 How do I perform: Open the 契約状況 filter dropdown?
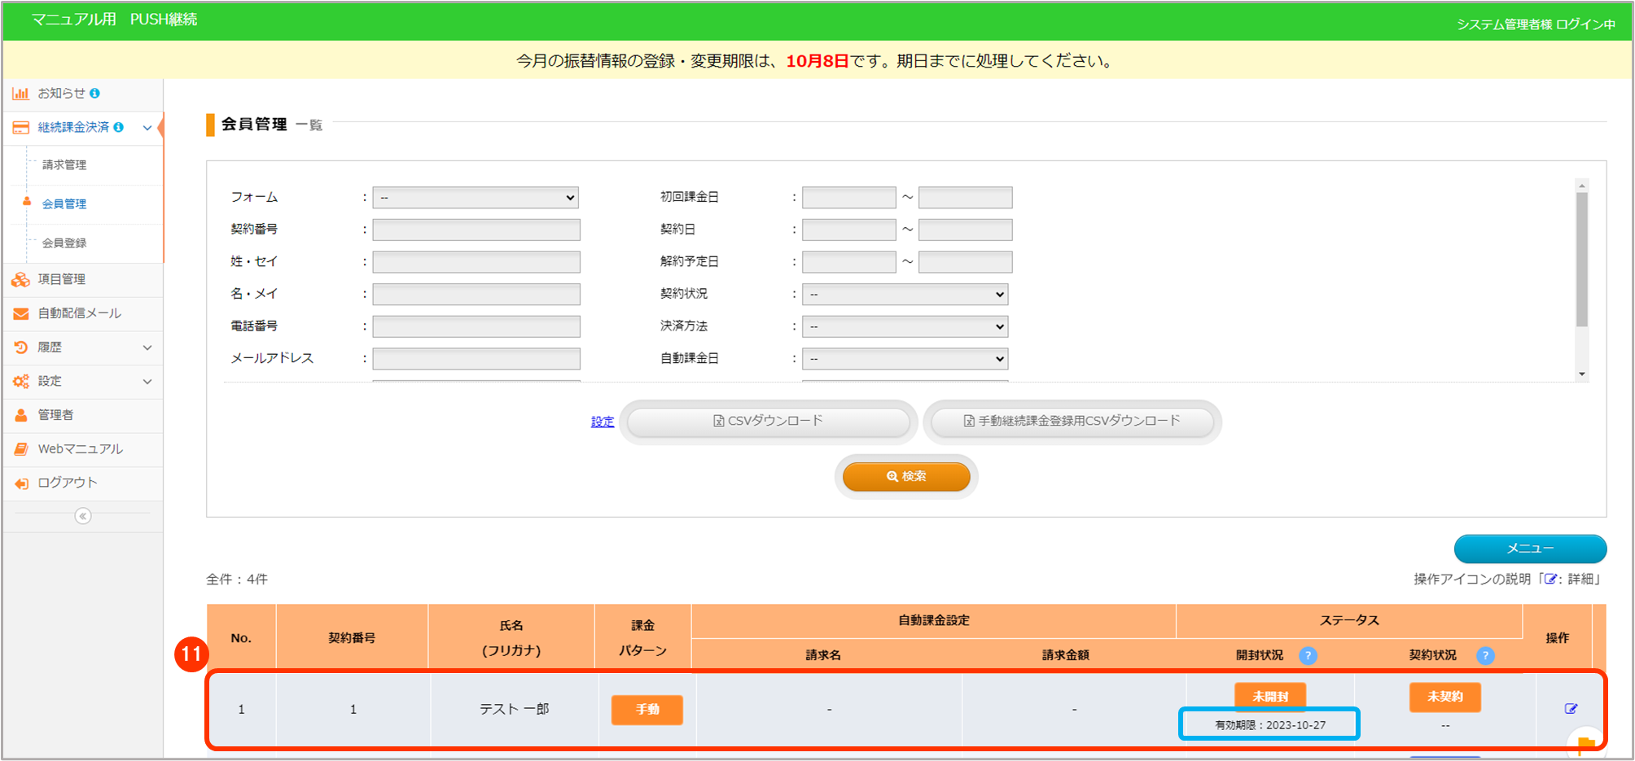coord(905,295)
